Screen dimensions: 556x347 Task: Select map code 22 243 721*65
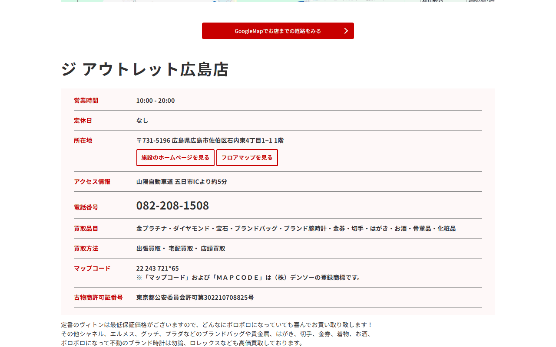(x=157, y=268)
